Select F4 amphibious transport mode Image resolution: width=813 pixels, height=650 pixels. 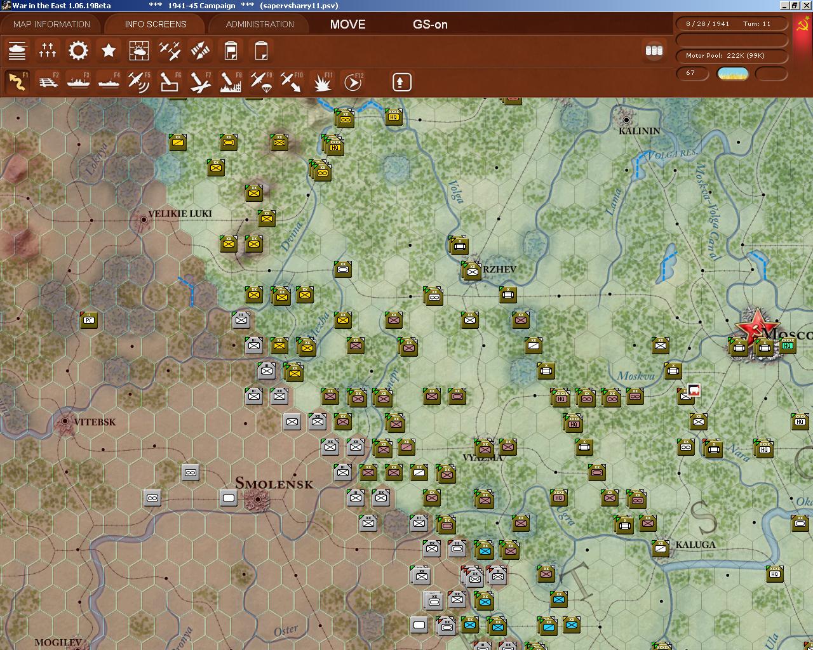click(109, 82)
